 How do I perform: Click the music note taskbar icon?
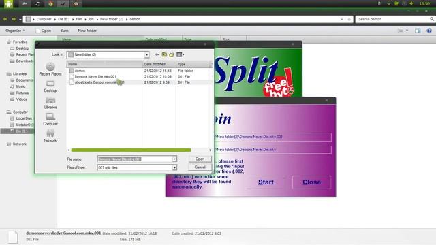coord(37,3)
